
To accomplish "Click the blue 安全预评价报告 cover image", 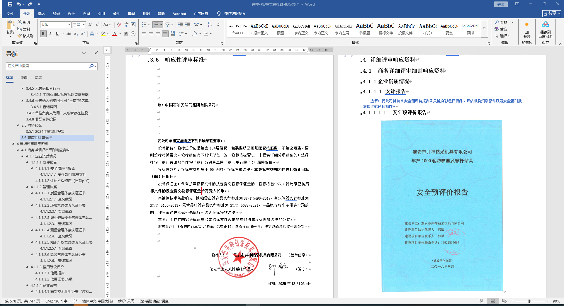I will (x=442, y=206).
